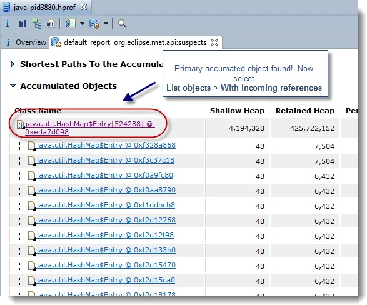Select the 425,722,152 retained heap value
Screen dimensions: 367x305
(x=312, y=128)
